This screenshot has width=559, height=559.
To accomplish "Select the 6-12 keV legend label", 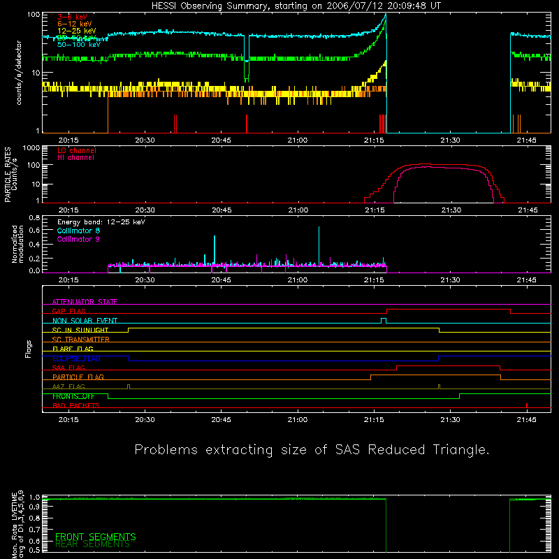I will tap(75, 24).
